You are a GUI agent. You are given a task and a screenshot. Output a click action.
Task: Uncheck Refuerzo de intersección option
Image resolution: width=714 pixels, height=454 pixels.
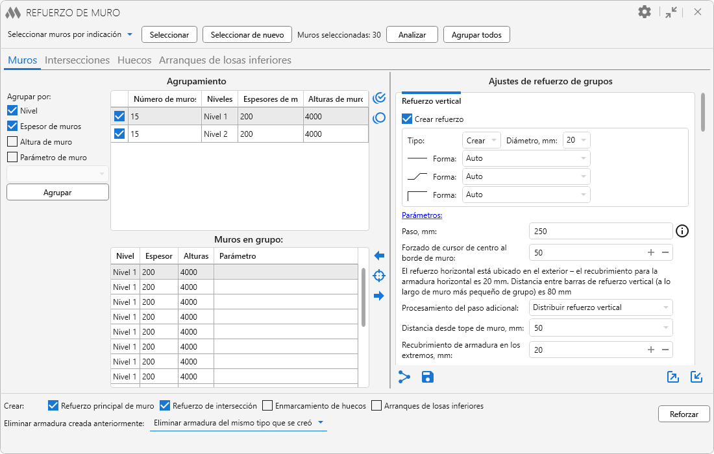(x=165, y=406)
